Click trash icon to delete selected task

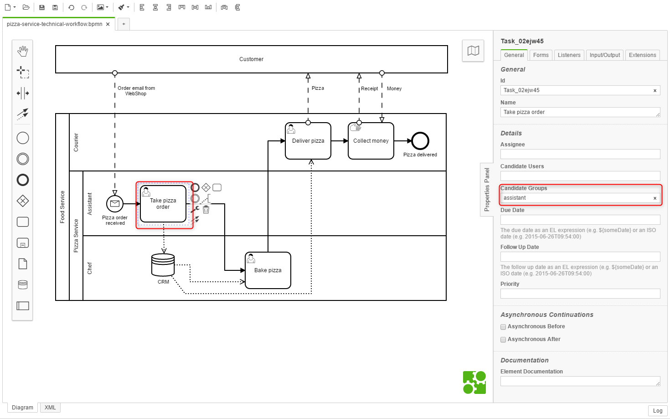(x=206, y=210)
